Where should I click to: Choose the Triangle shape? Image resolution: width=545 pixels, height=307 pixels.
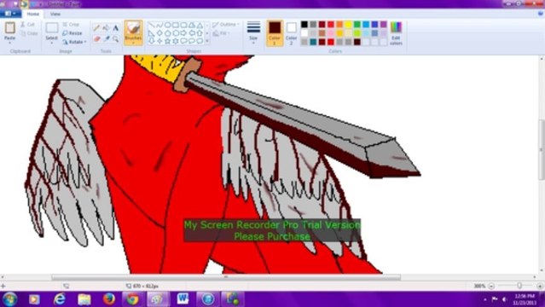pyautogui.click(x=200, y=25)
